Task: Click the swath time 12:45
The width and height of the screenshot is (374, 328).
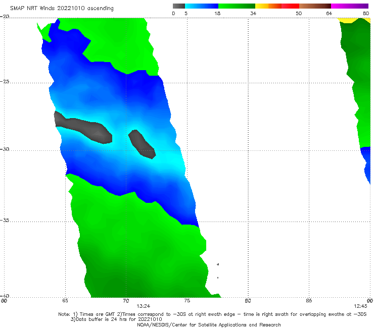Action: tap(360, 306)
